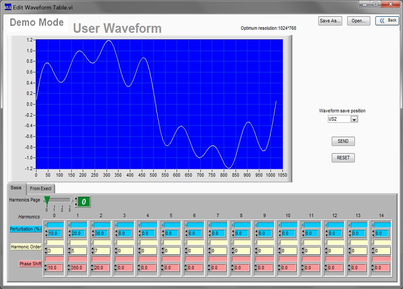
Task: Click the Harmonic Order stepper for harmonic 4
Action: tap(139, 251)
